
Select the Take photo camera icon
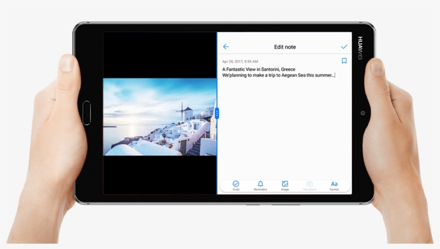coord(310,185)
